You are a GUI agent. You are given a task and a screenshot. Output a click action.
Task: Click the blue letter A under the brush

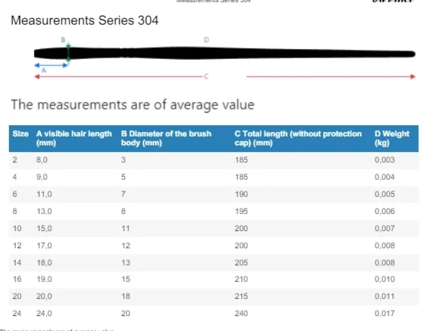click(43, 70)
